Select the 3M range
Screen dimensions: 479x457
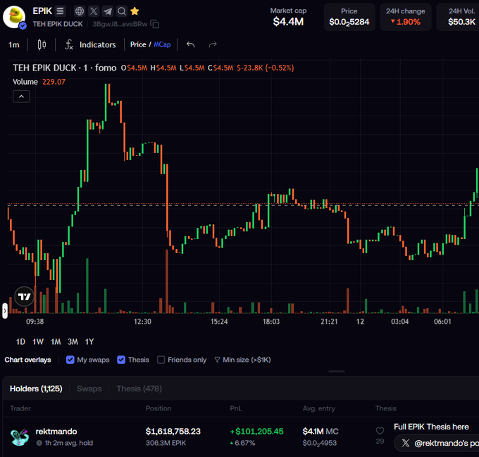pos(73,341)
